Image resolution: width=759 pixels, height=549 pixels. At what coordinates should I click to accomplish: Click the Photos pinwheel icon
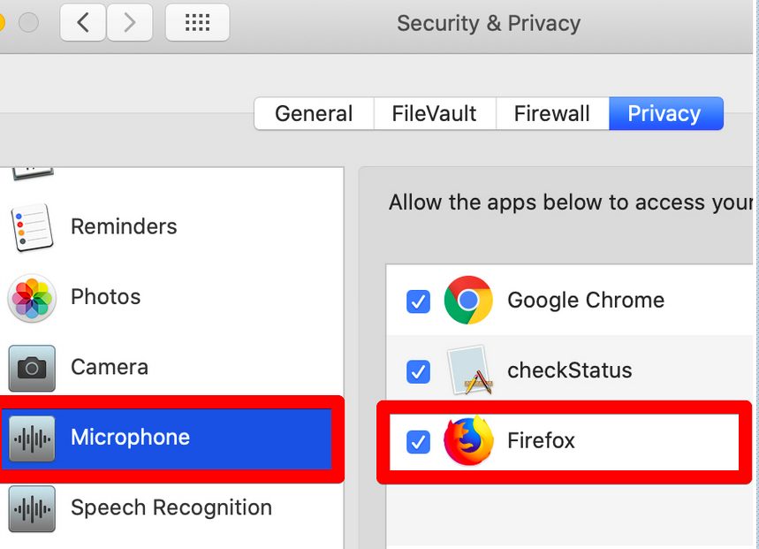point(32,298)
